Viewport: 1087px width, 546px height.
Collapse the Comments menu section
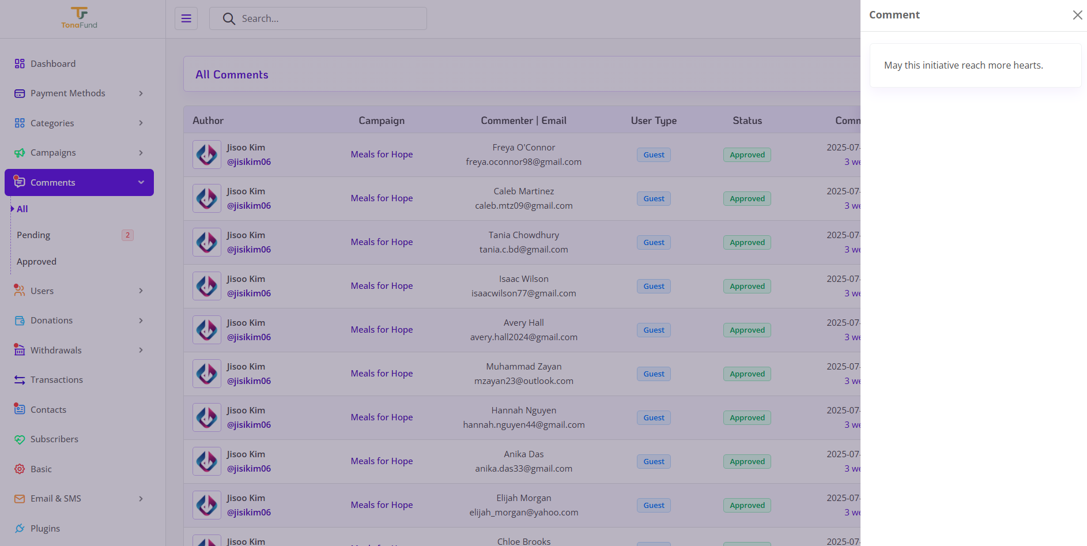pyautogui.click(x=141, y=182)
